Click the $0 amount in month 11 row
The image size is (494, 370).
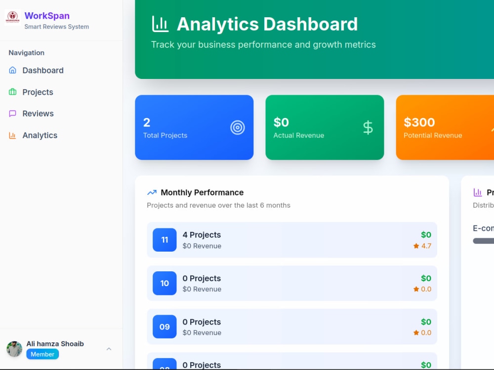[x=426, y=235]
